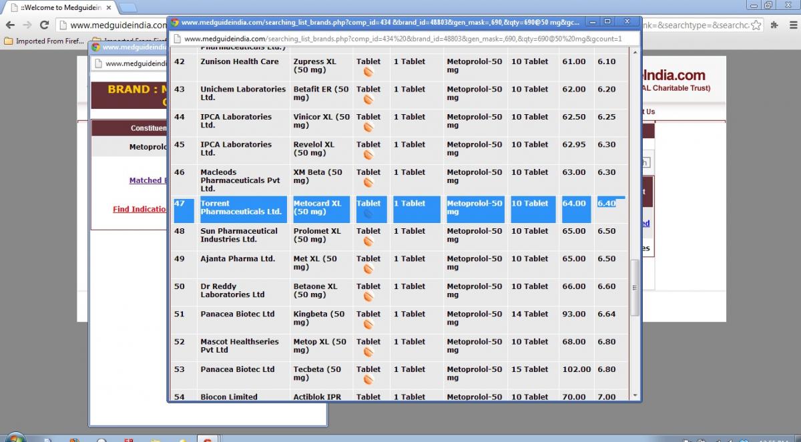
Task: Click tablet icon in Betafit ER row
Action: (x=368, y=99)
